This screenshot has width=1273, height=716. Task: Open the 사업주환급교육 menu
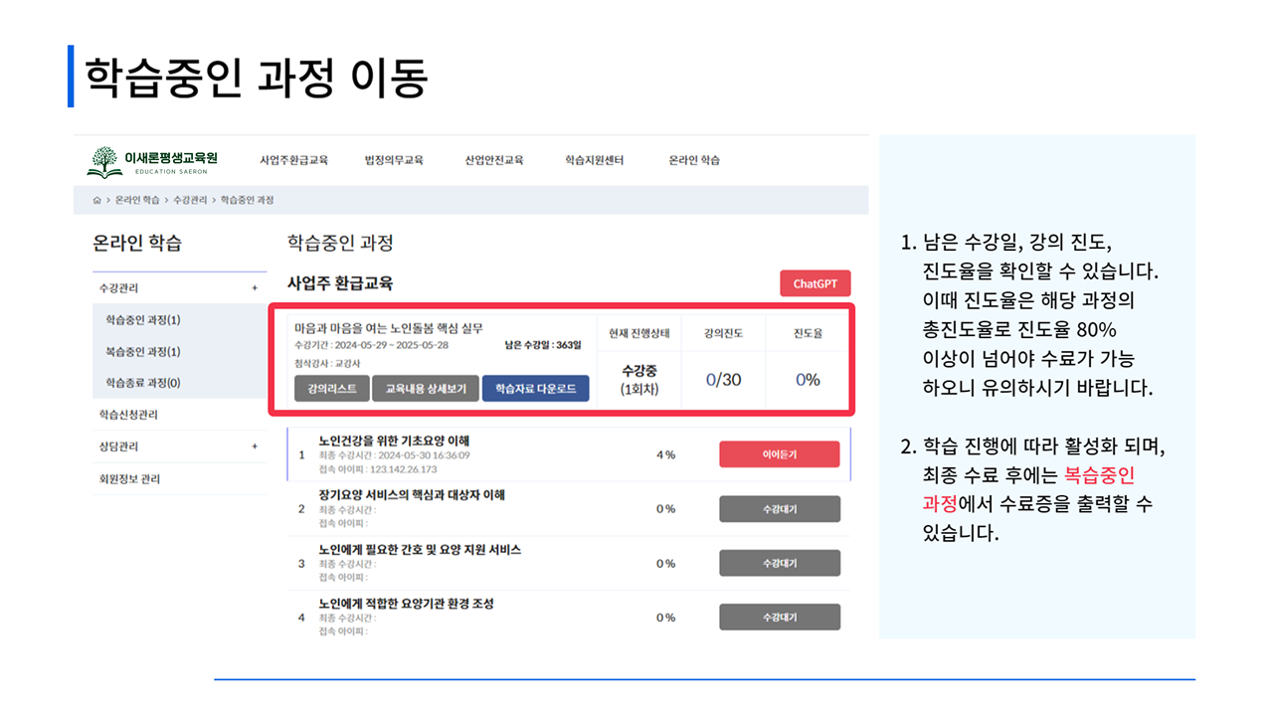pos(293,160)
